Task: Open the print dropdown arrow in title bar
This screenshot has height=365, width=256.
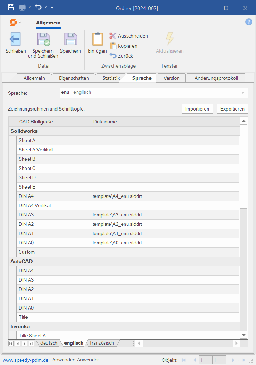Action: click(x=30, y=7)
